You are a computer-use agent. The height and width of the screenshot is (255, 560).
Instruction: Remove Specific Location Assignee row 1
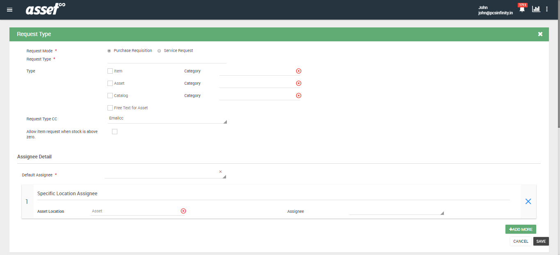coord(528,201)
